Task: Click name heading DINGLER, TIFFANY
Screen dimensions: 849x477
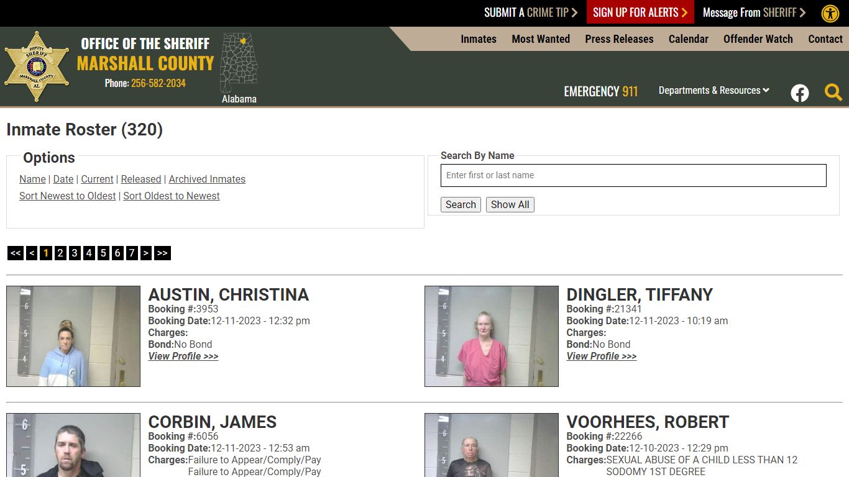Action: click(640, 294)
